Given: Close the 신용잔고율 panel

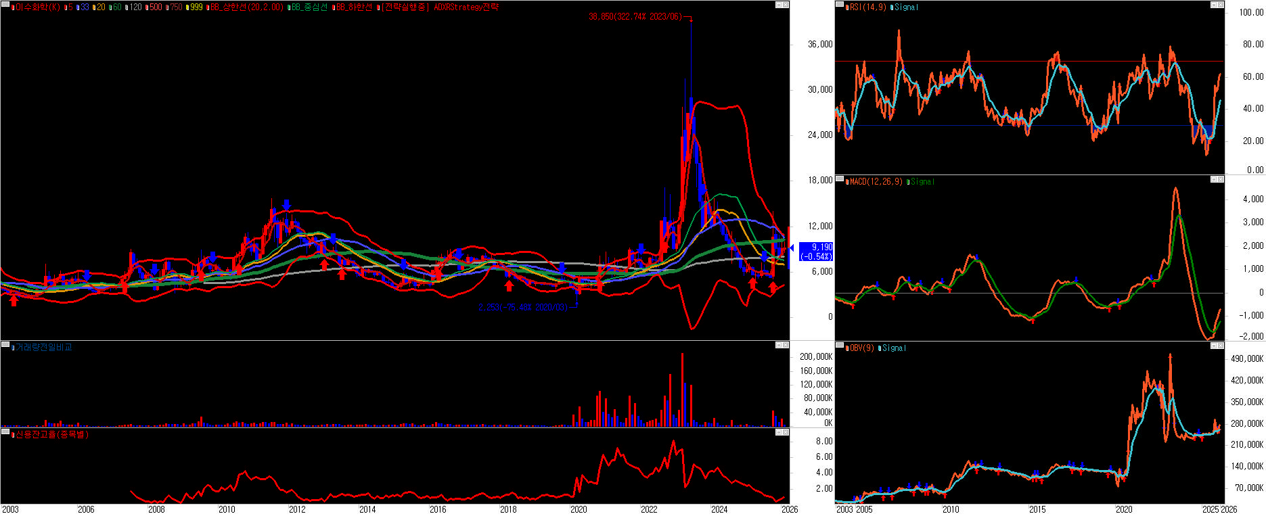Looking at the screenshot, I should tap(786, 431).
